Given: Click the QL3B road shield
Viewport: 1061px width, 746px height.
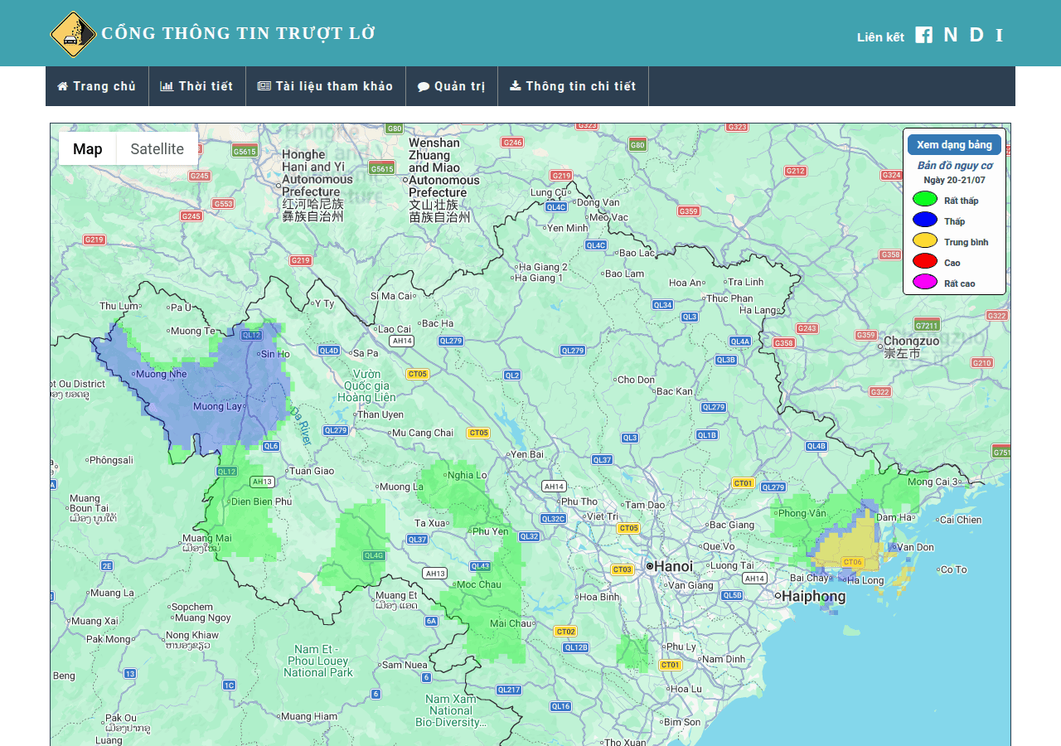Looking at the screenshot, I should (725, 360).
